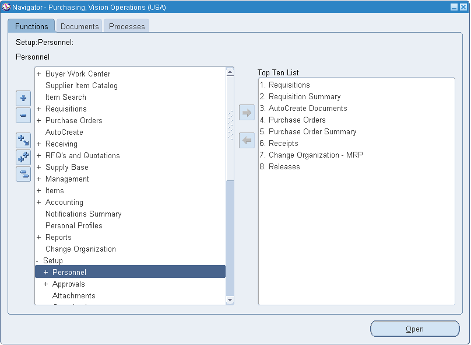This screenshot has height=345, width=471.
Task: Click the expand node (+) icon
Action: [23, 98]
